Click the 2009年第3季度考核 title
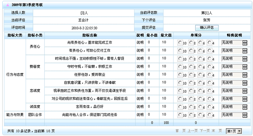This screenshot has height=136, width=253. click(27, 5)
